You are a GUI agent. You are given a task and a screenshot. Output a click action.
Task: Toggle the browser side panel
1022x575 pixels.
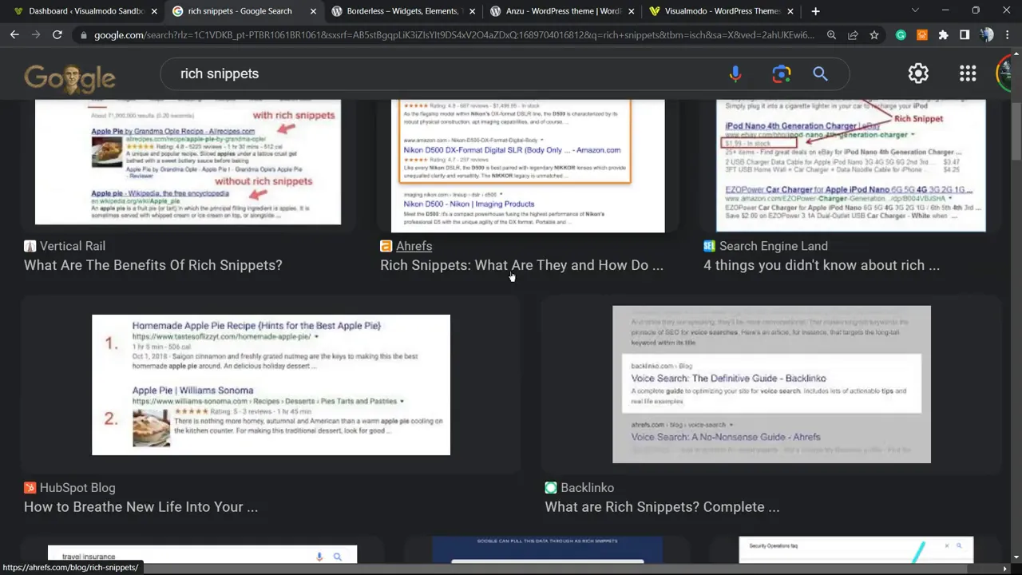pos(965,35)
